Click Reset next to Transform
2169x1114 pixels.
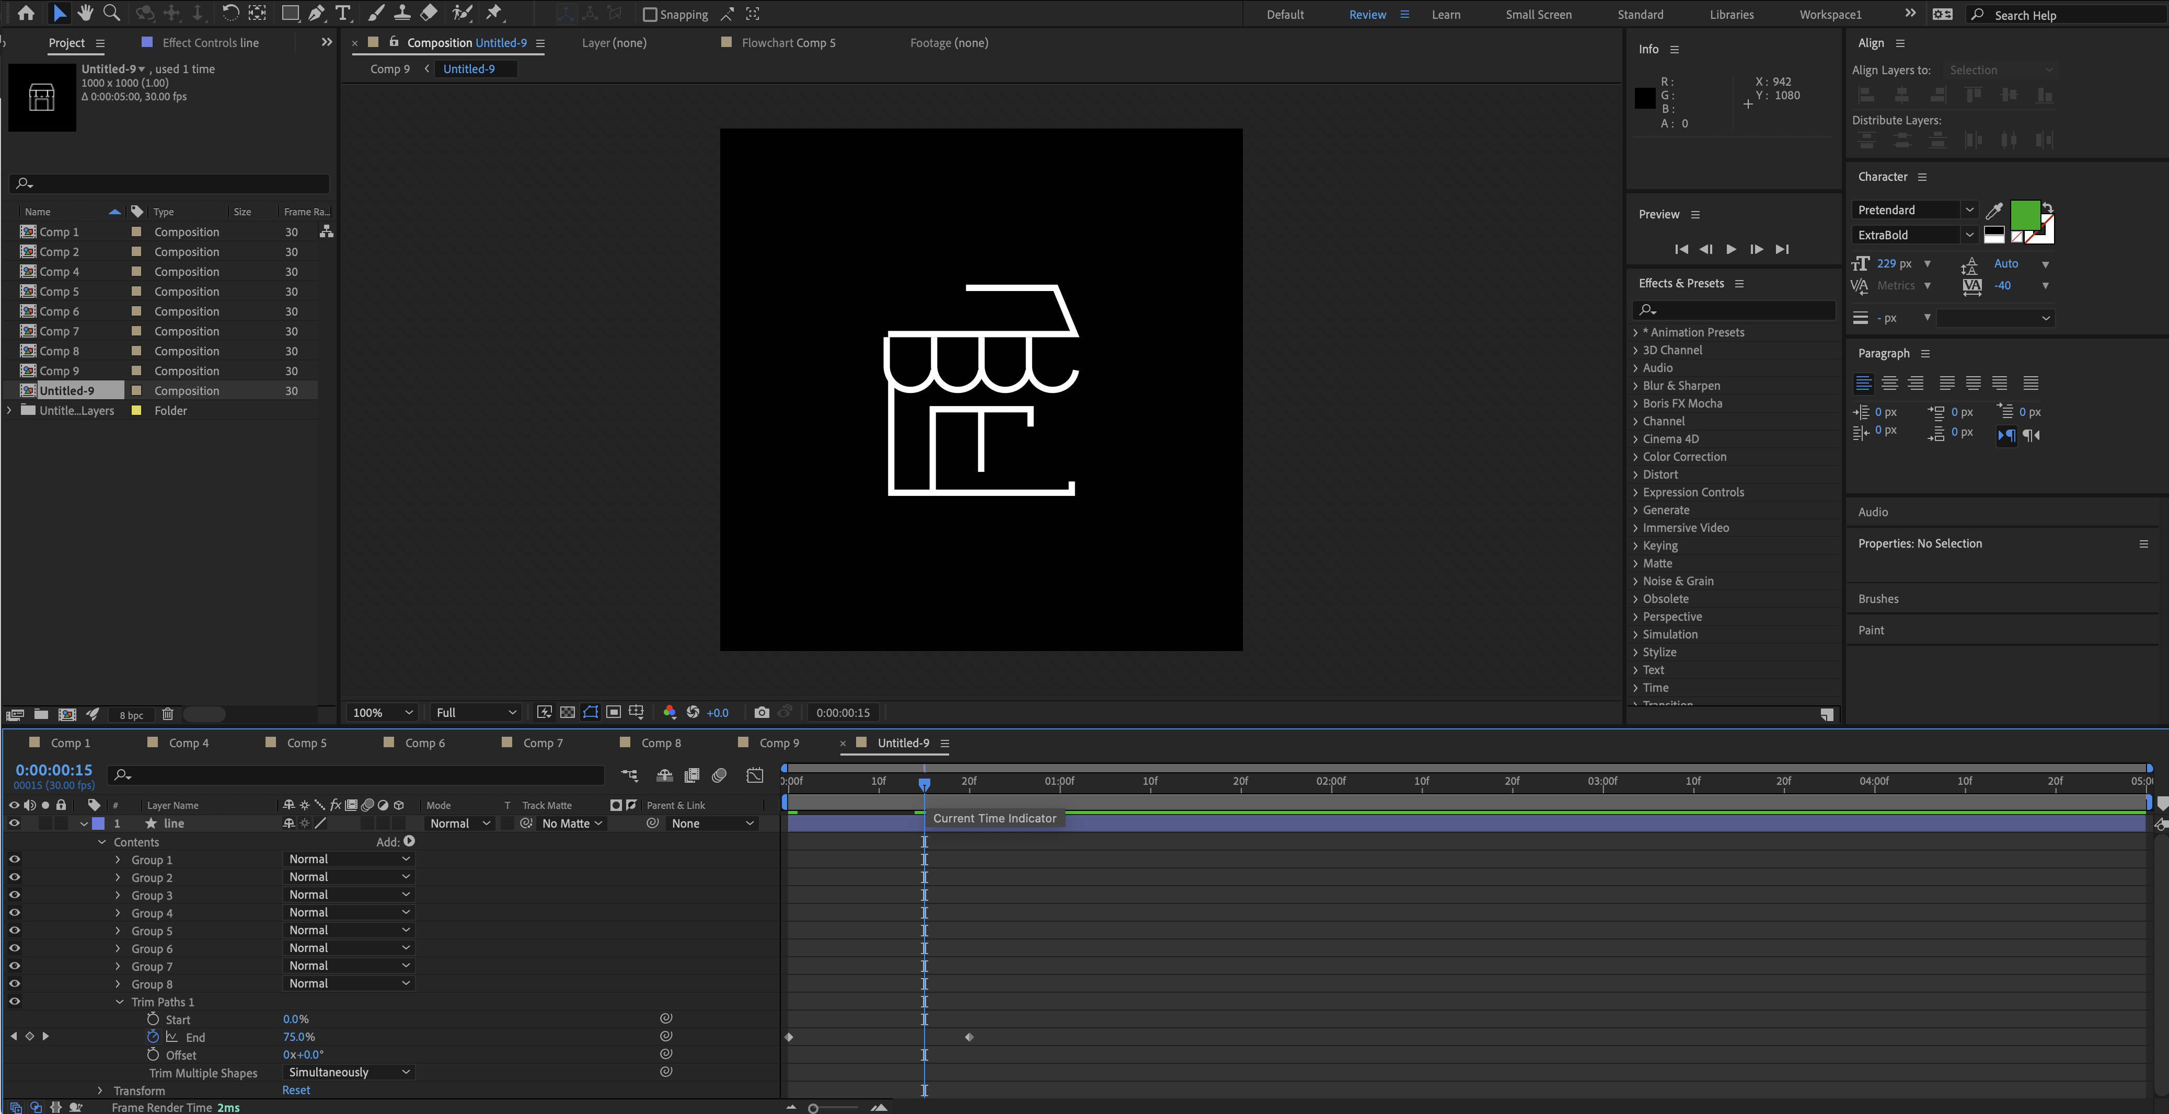[295, 1089]
